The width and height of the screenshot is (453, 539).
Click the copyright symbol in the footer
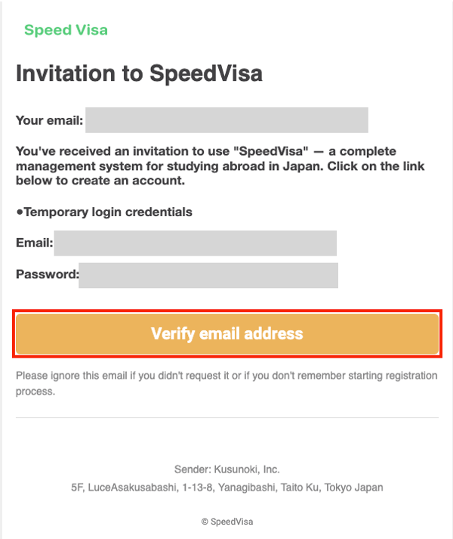coord(205,522)
